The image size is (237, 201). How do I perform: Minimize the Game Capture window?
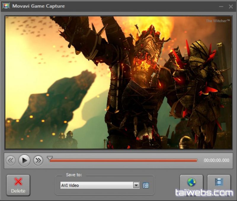pos(221,6)
